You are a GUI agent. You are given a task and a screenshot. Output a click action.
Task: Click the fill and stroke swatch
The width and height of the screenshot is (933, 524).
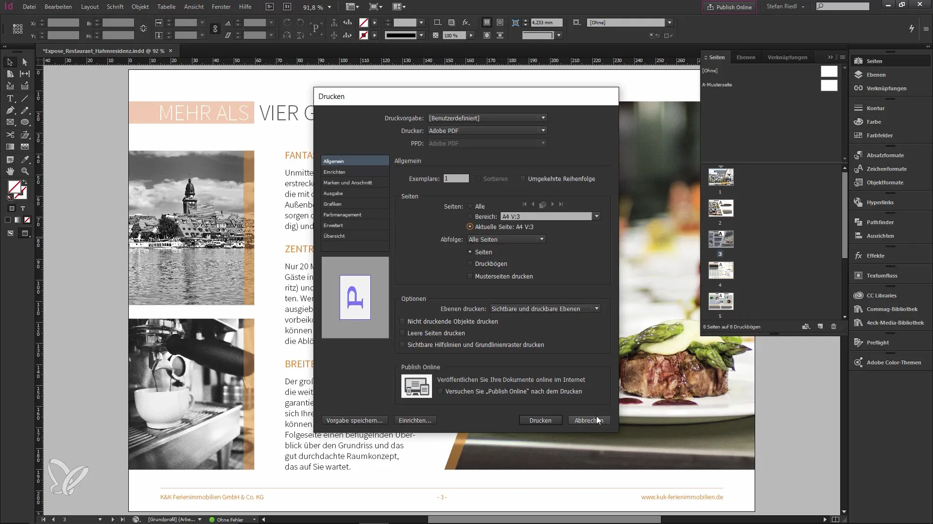(x=17, y=190)
